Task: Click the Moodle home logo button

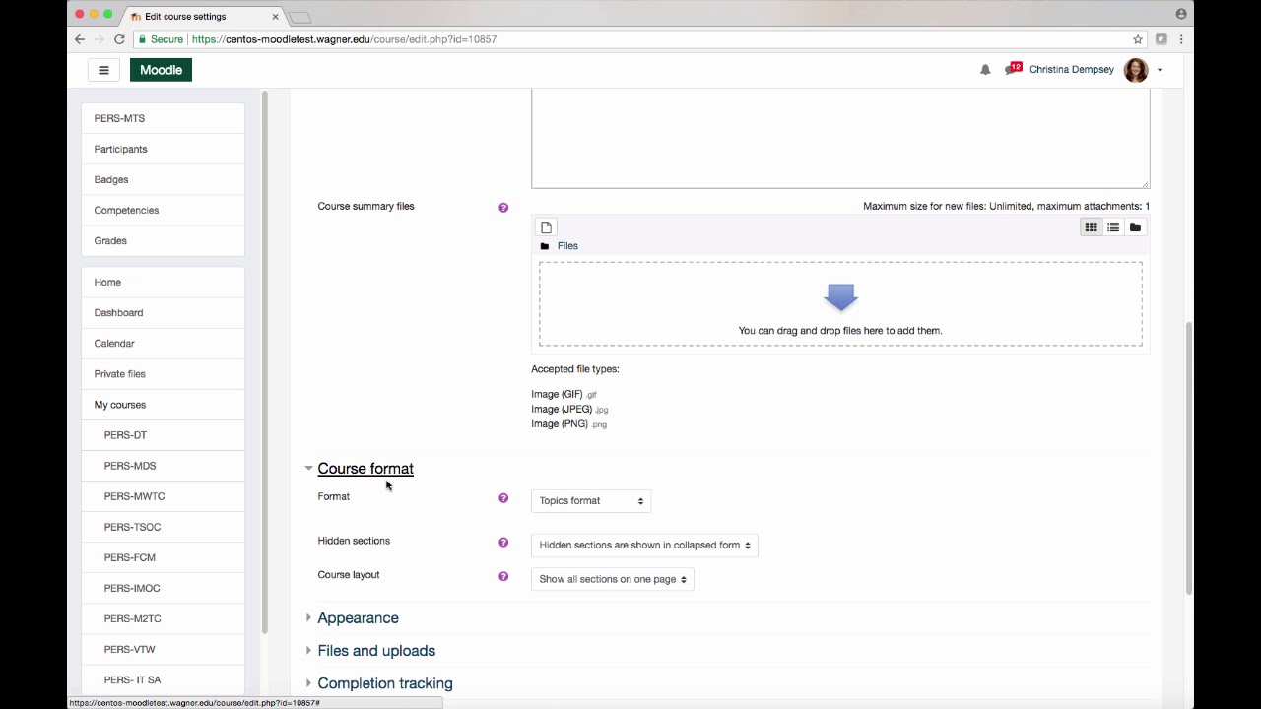Action: 161,70
